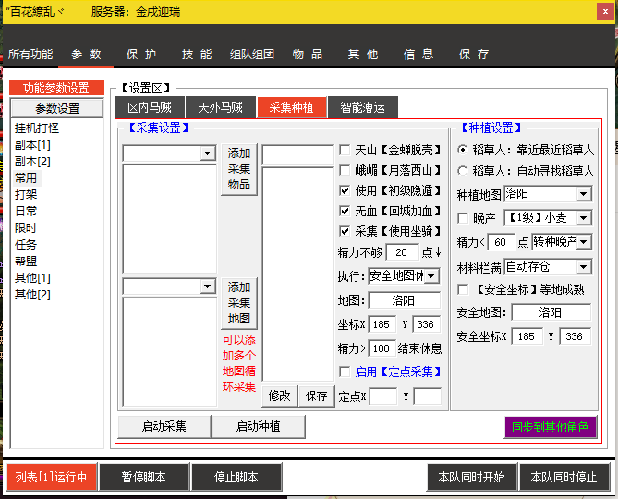The image size is (618, 499).
Task: Switch to the 参 数 tab
Action: coord(86,54)
